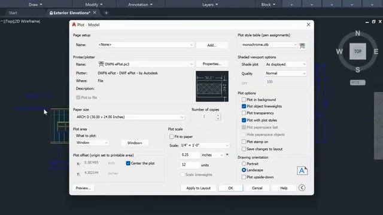Click Apply to Layout button
383x215 pixels.
[x=198, y=188]
